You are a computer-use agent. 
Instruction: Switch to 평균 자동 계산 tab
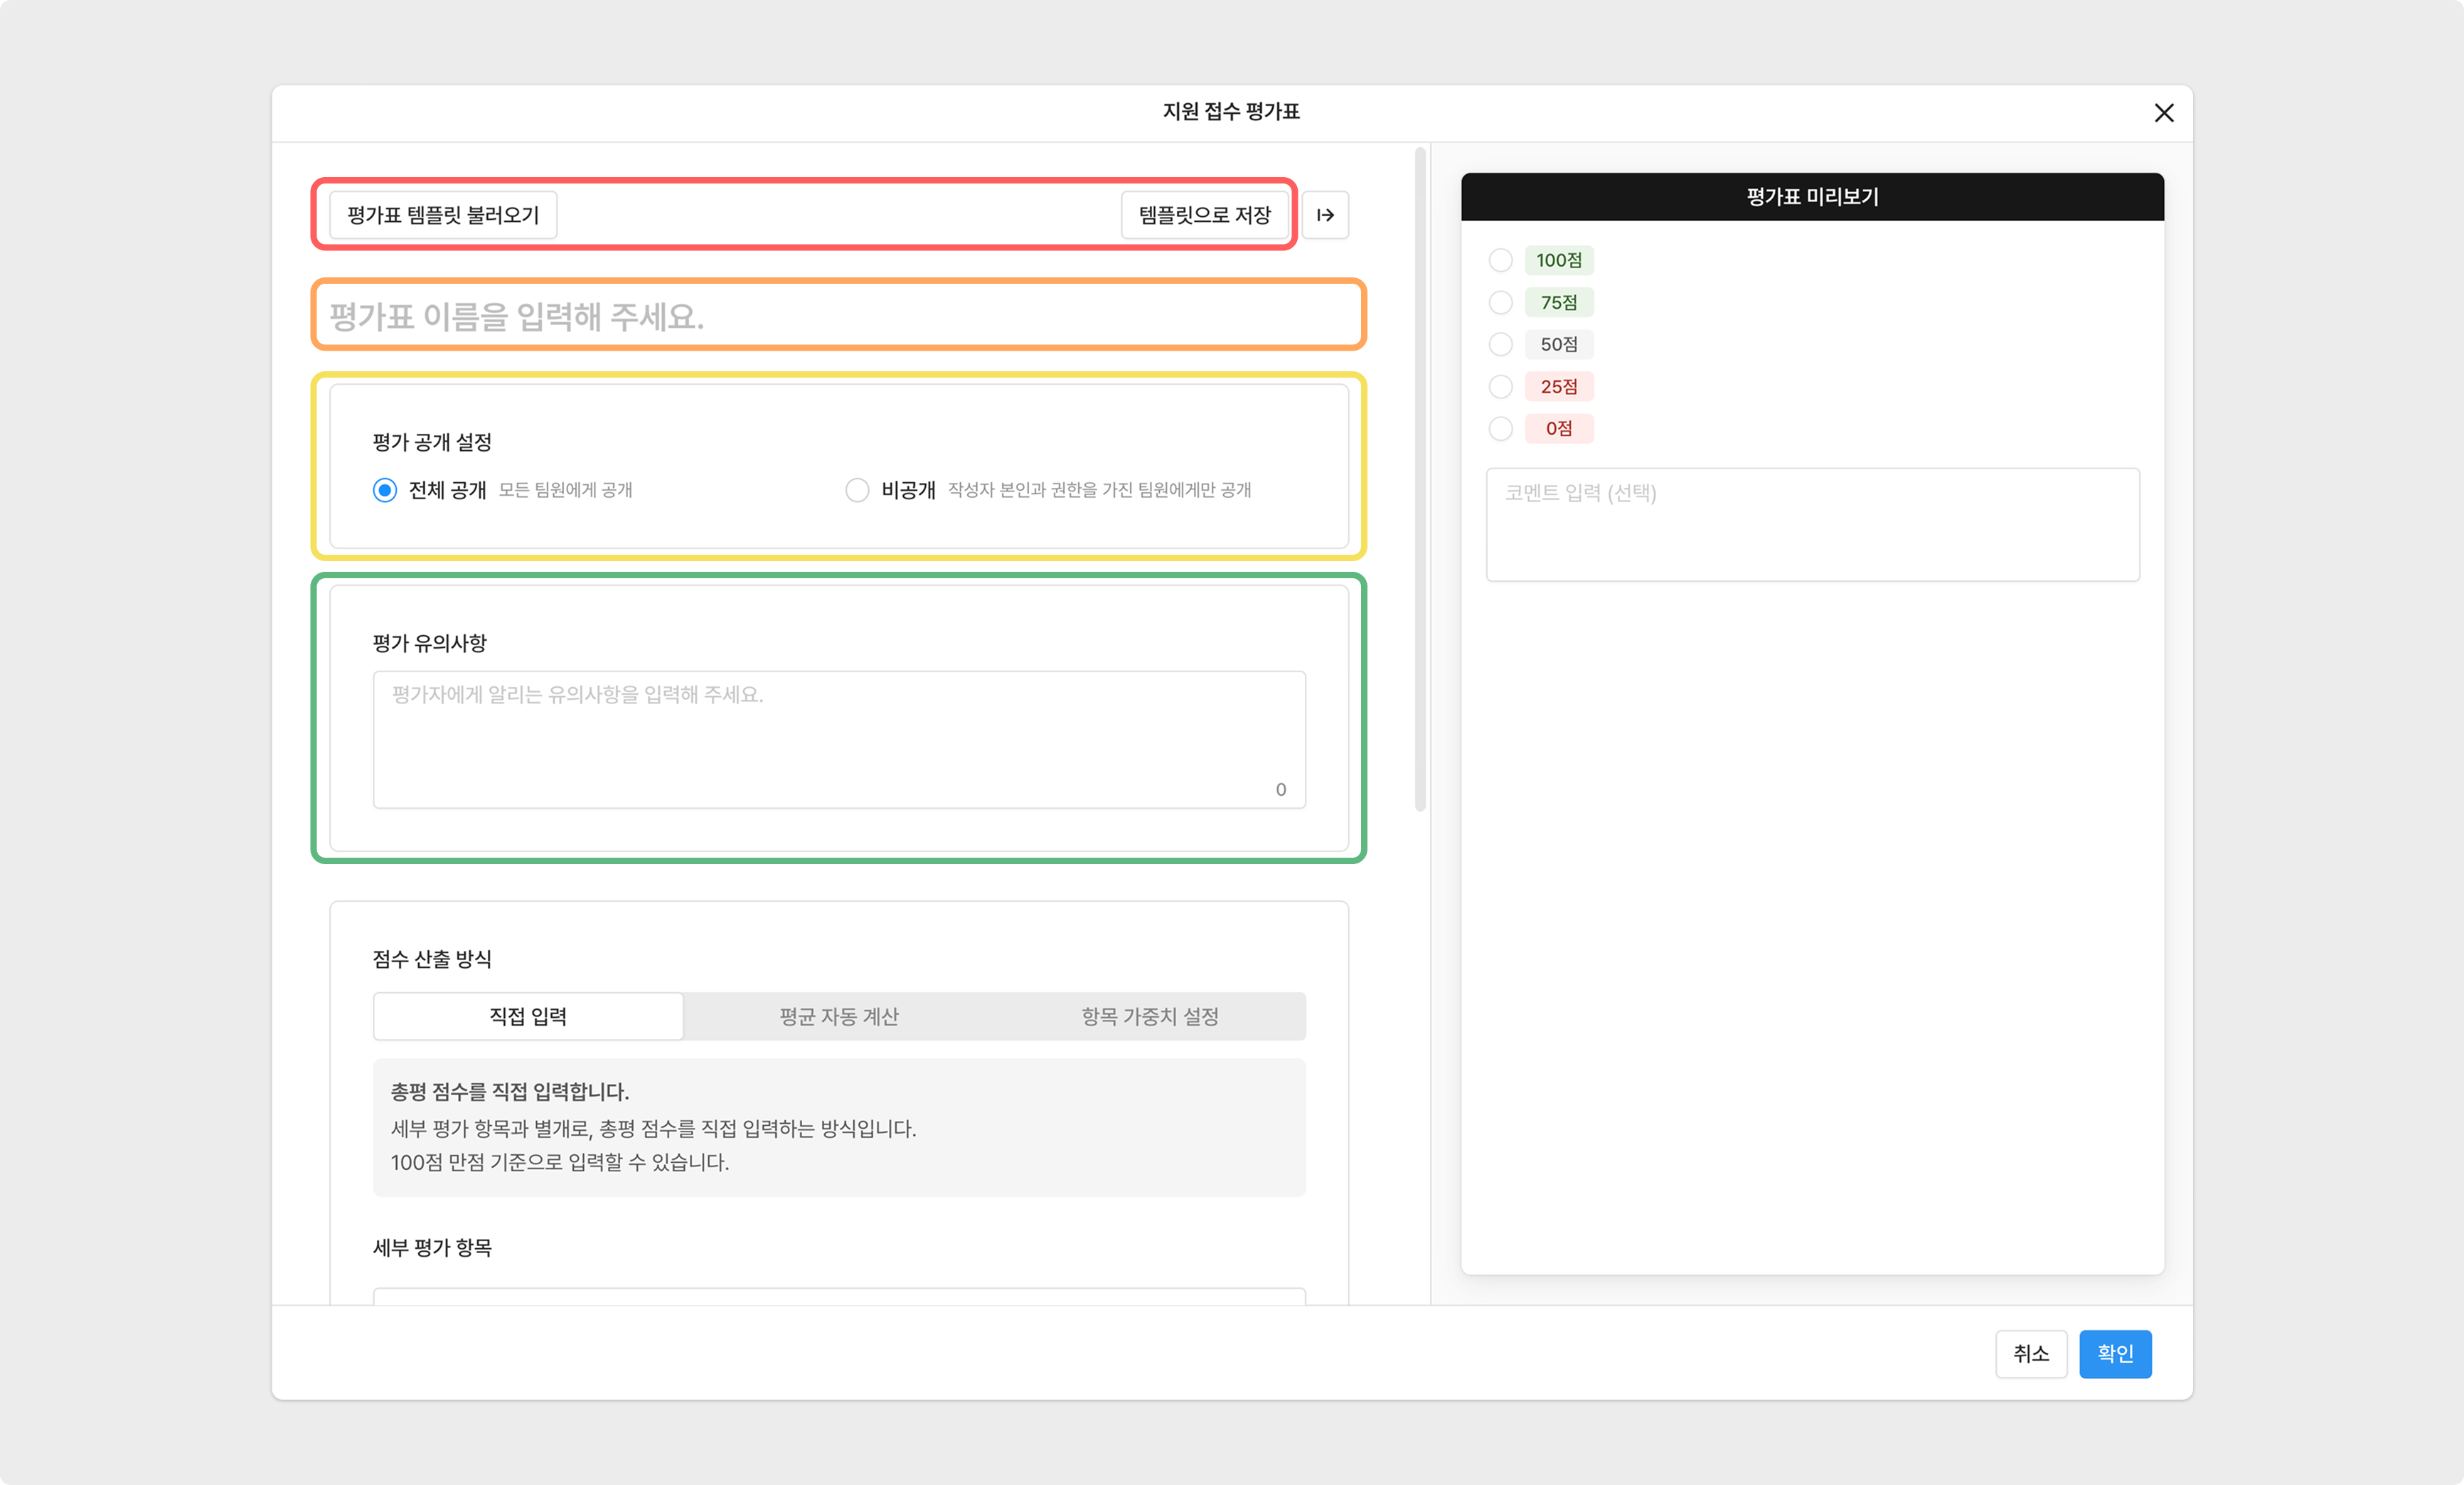(839, 1016)
